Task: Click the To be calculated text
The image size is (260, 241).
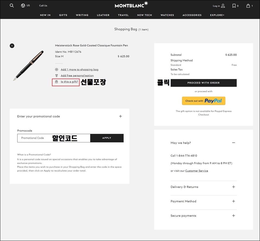Action: [x=180, y=74]
